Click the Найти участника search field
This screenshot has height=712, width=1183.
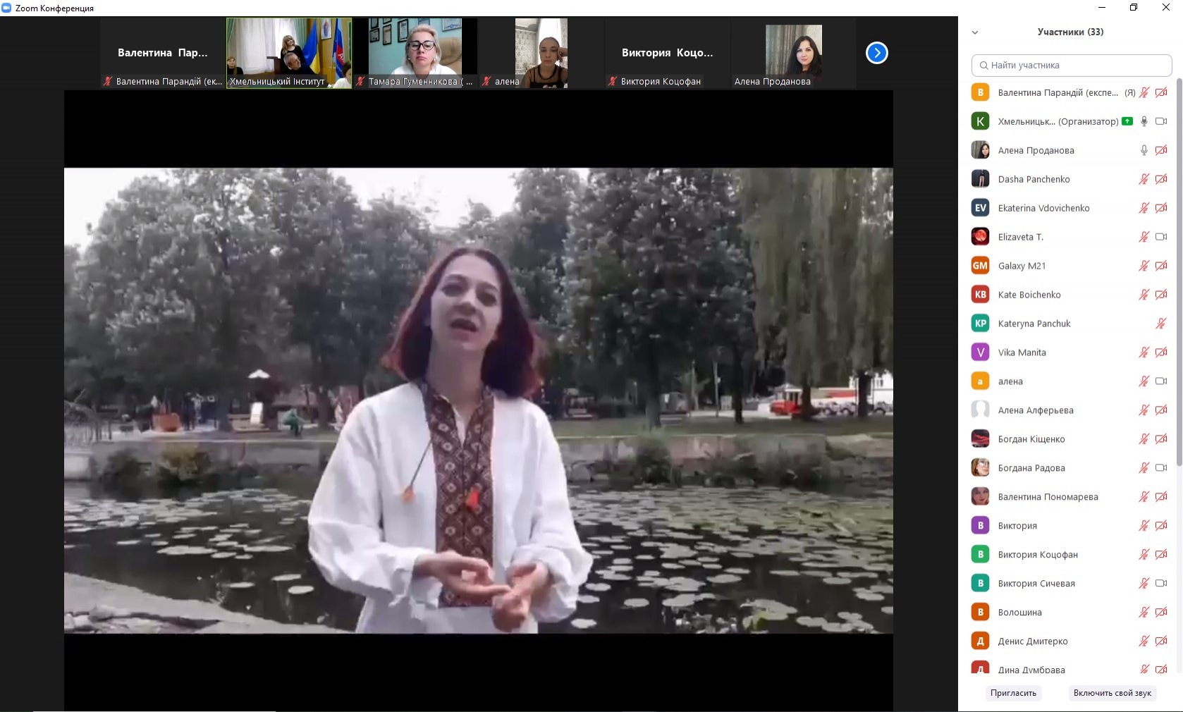[1072, 66]
